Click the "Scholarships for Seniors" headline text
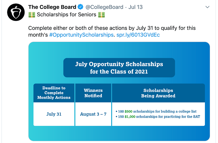Image resolution: width=218 pixels, height=143 pixels. [x=66, y=14]
